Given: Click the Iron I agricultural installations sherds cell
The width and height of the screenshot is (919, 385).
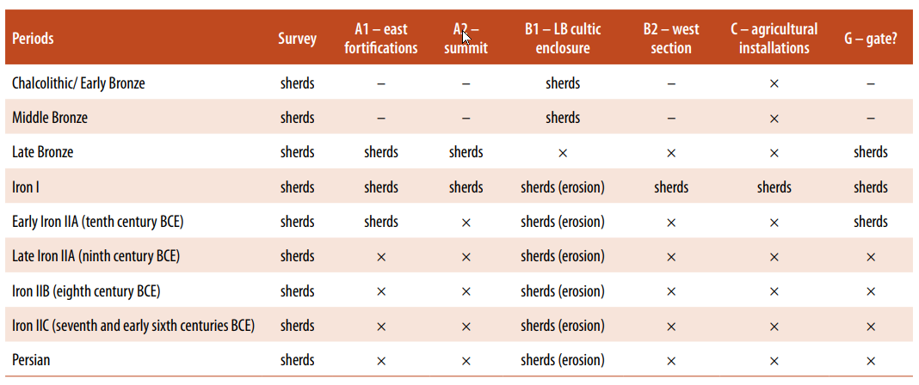Looking at the screenshot, I should [774, 187].
